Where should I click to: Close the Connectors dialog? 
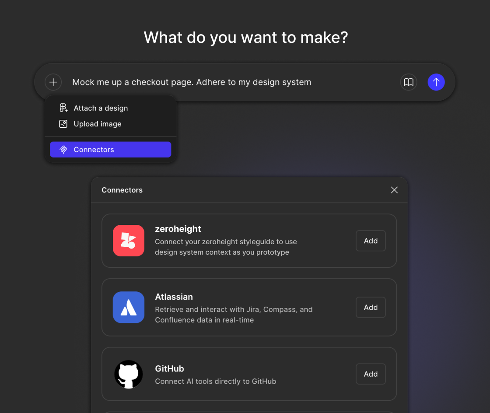click(394, 190)
